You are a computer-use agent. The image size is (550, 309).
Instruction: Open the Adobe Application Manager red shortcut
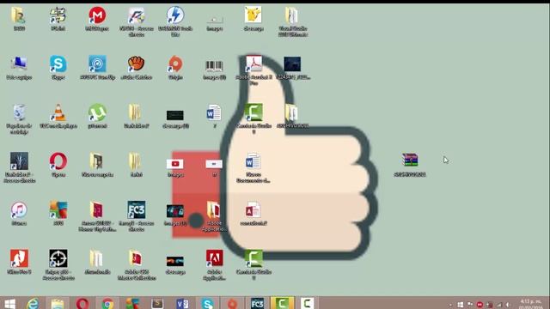(x=214, y=259)
